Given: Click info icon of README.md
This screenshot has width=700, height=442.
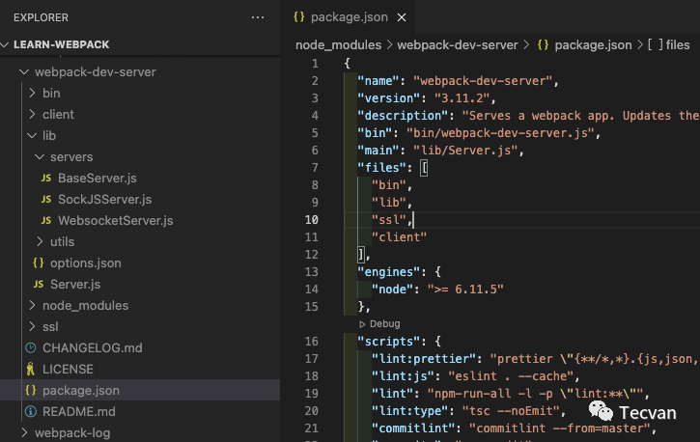Looking at the screenshot, I should coord(30,412).
